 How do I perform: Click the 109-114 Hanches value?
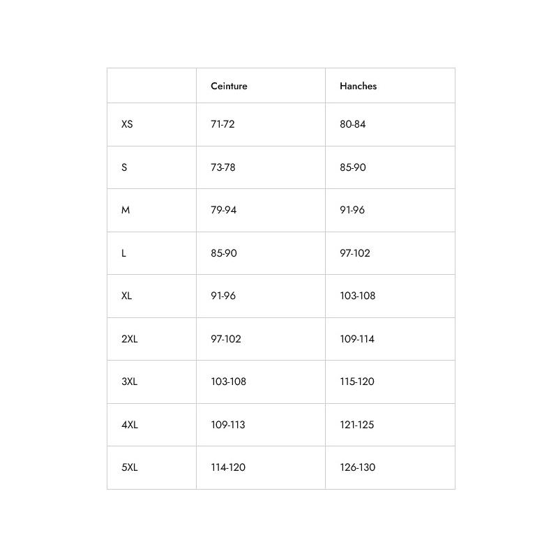click(x=357, y=339)
